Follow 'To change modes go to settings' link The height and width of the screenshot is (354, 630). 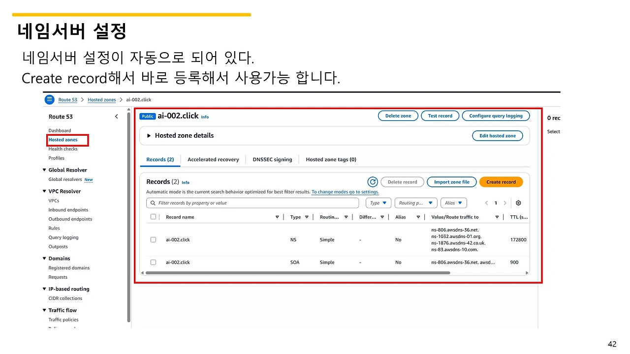(x=345, y=192)
